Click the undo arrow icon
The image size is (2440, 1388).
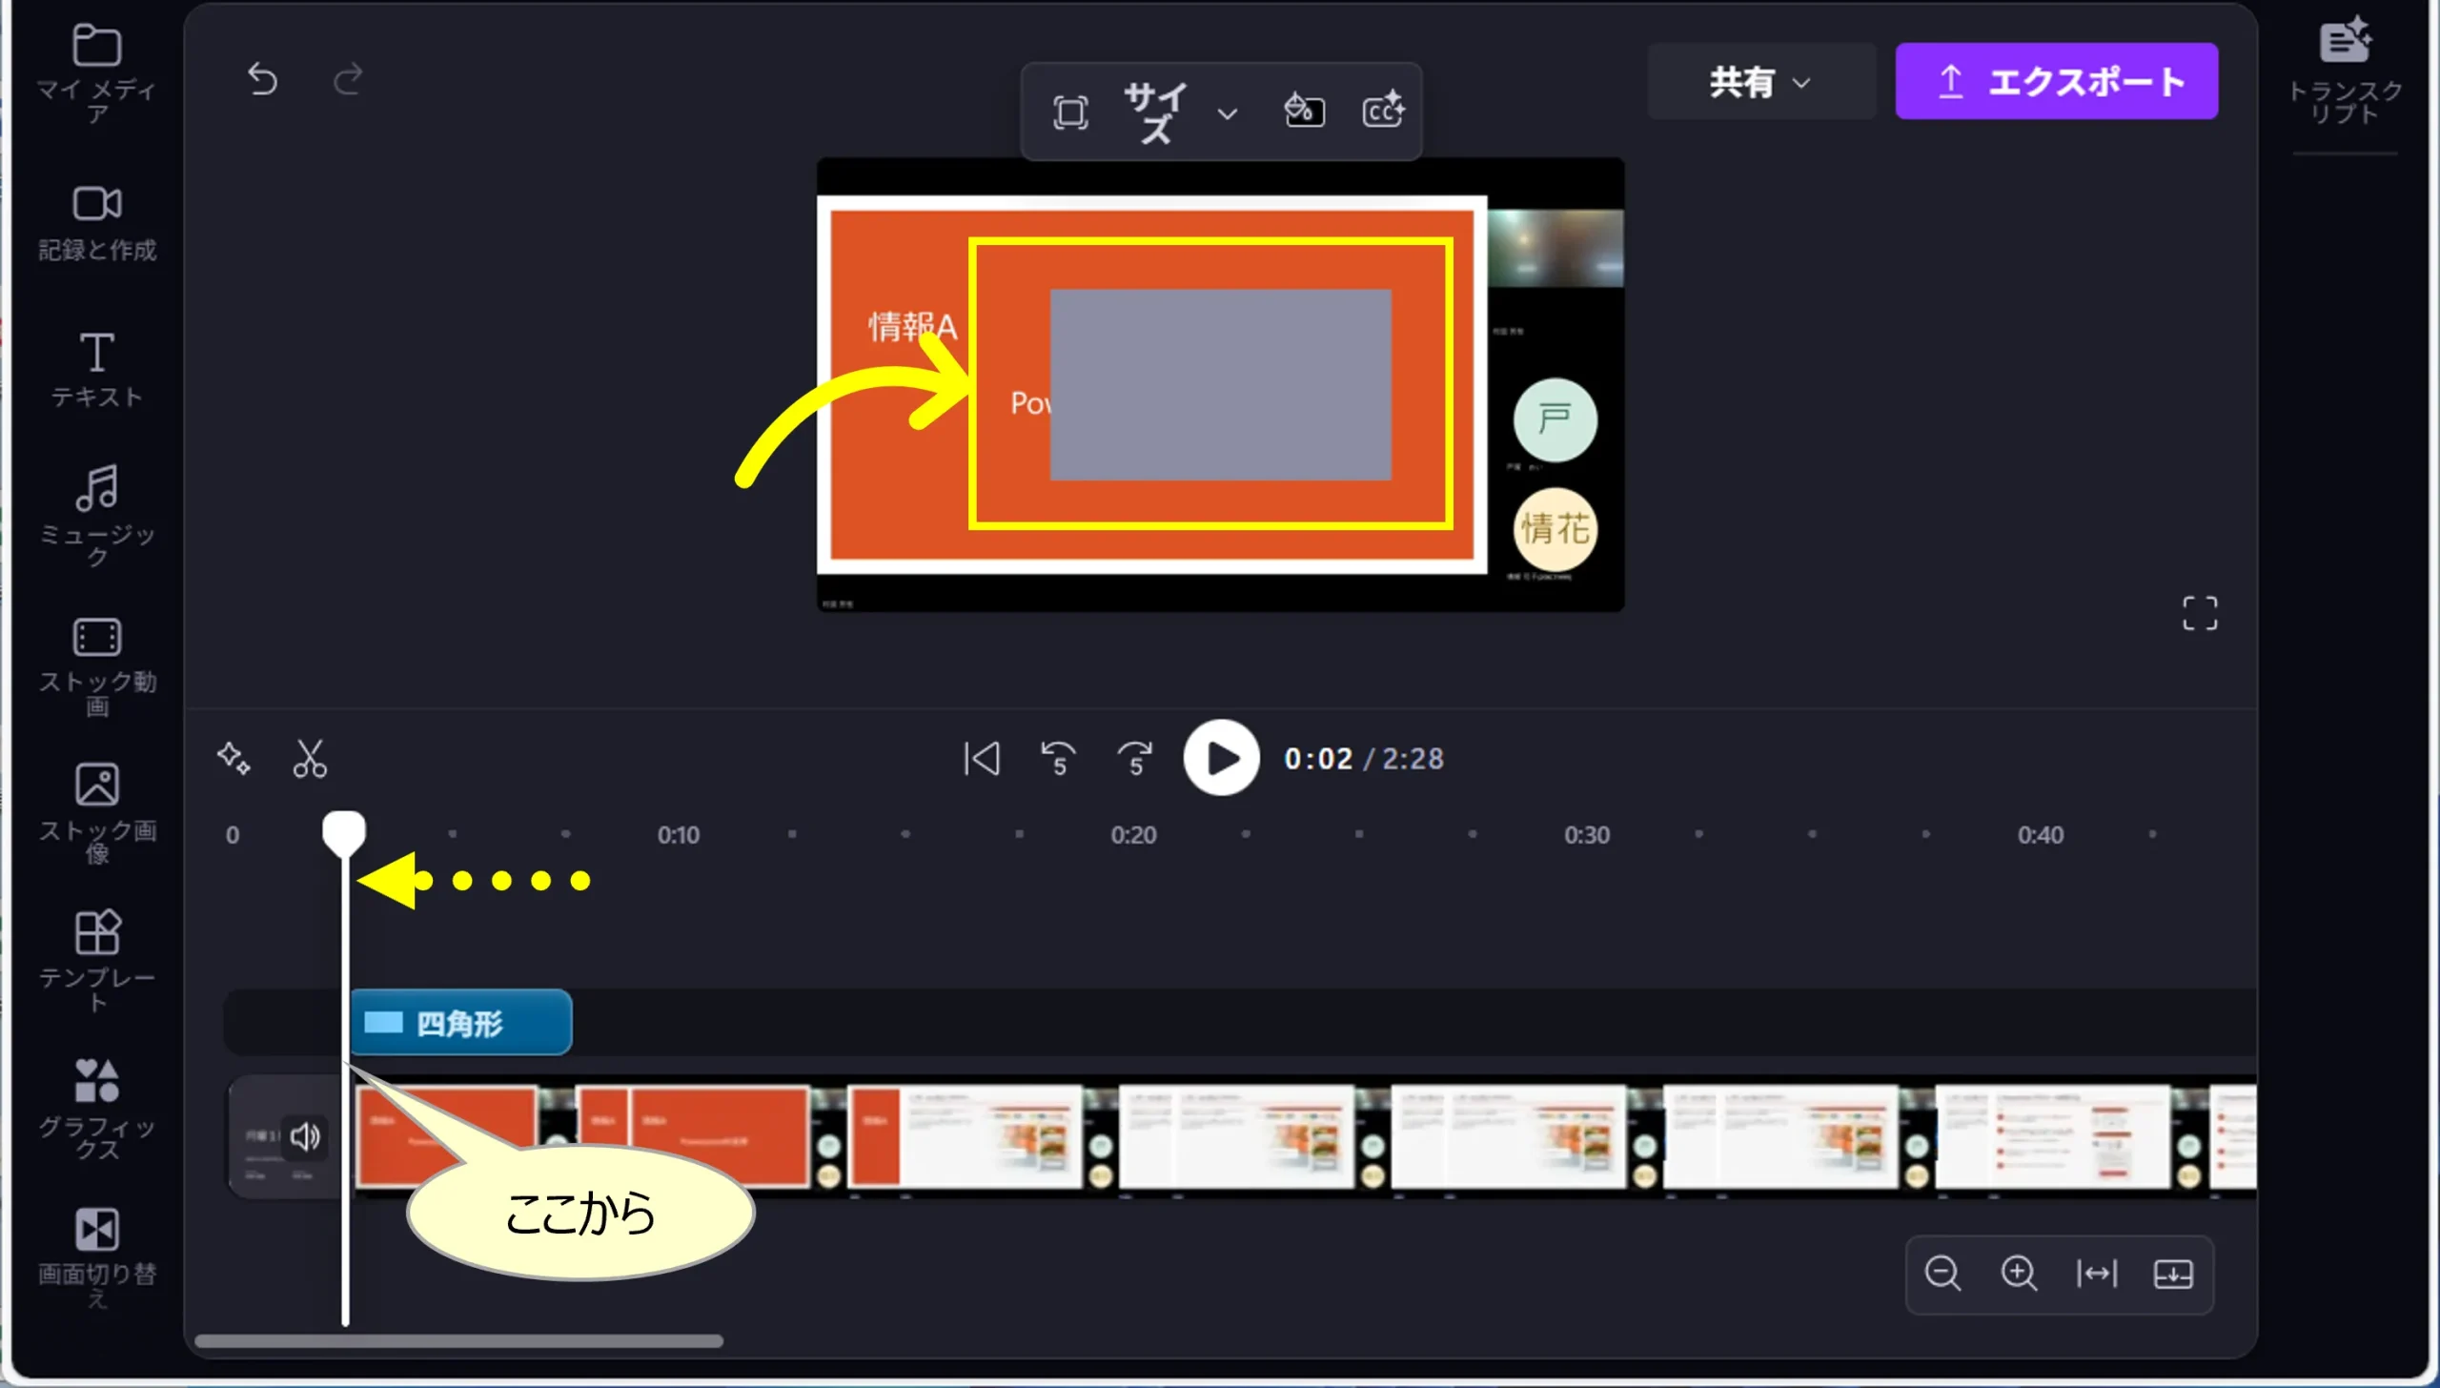(262, 79)
